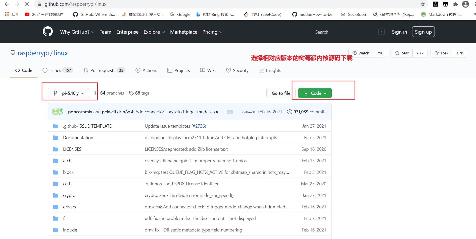The width and height of the screenshot is (476, 239).
Task: Expand the Explore menu
Action: pos(154,32)
